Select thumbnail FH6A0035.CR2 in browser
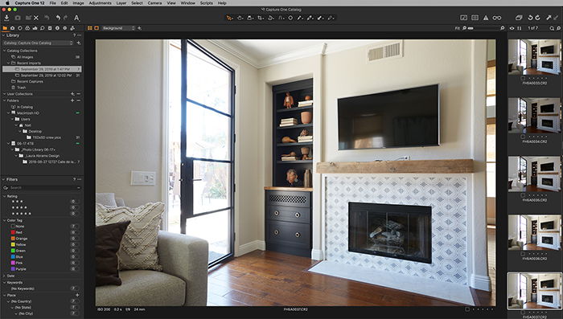This screenshot has width=563, height=319. tap(534, 174)
